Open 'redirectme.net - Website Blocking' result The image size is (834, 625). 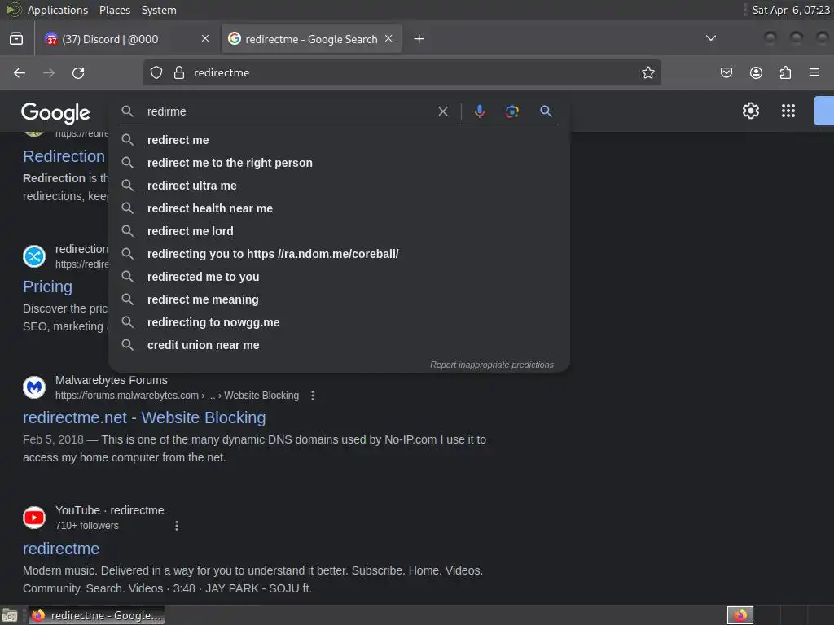click(144, 417)
